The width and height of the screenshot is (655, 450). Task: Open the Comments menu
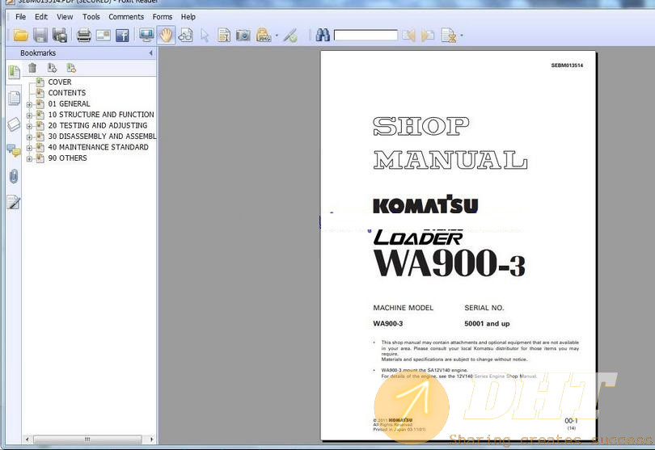pos(126,17)
